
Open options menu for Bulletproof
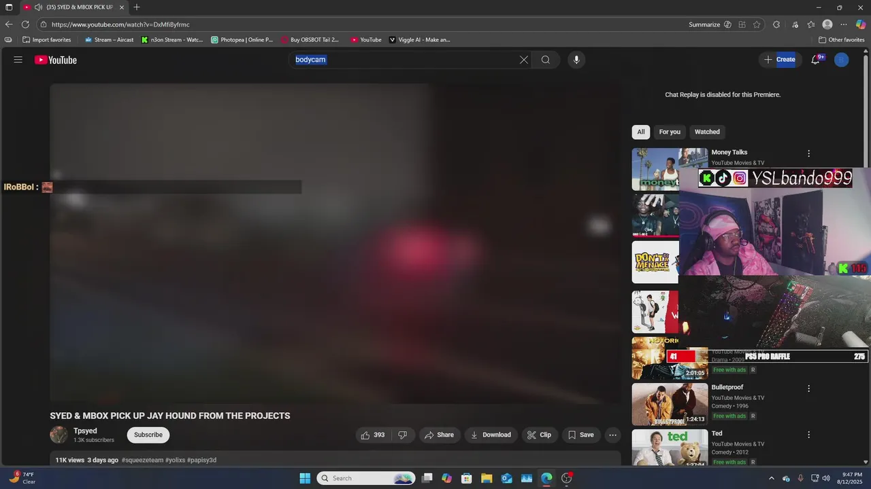coord(808,388)
